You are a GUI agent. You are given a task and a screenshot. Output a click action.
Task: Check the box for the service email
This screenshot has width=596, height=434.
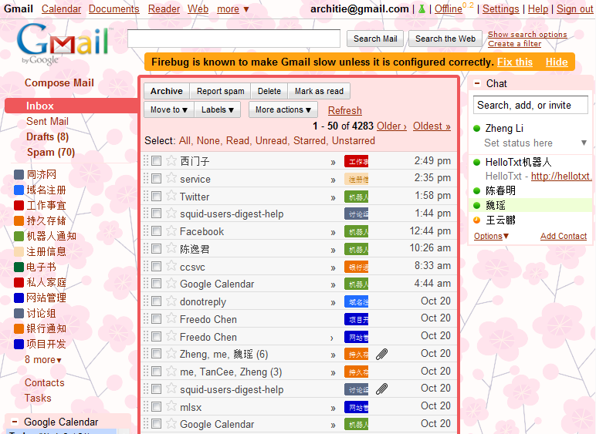coord(157,179)
